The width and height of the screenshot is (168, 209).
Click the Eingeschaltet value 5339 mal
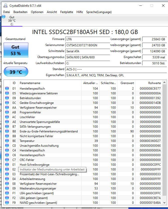(155, 57)
